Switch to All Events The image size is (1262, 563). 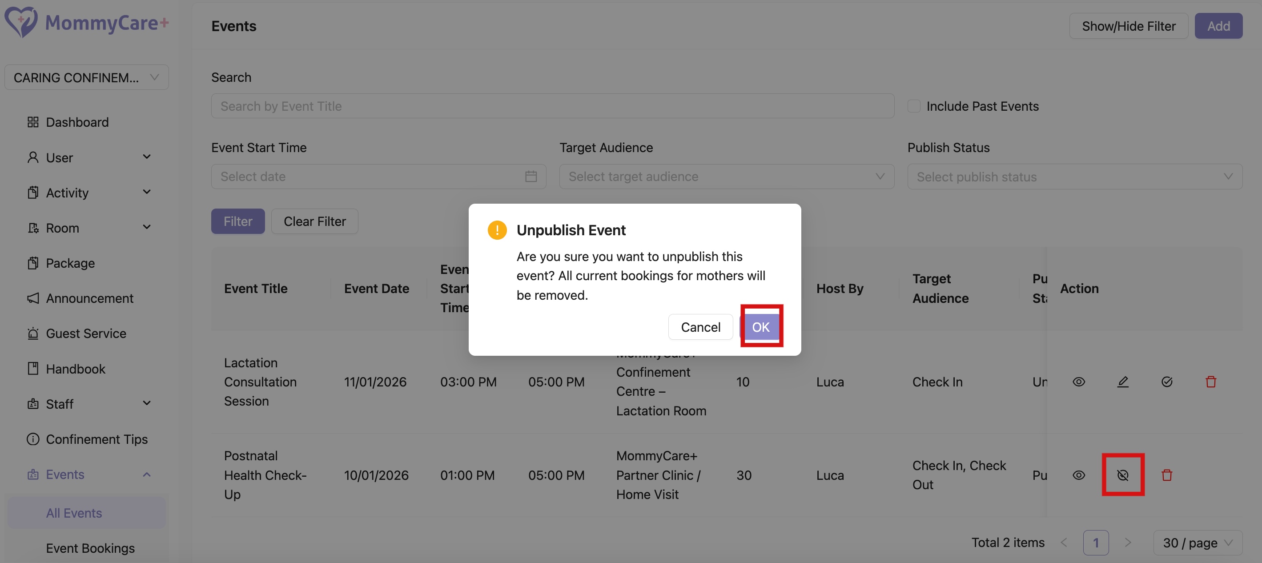point(73,513)
